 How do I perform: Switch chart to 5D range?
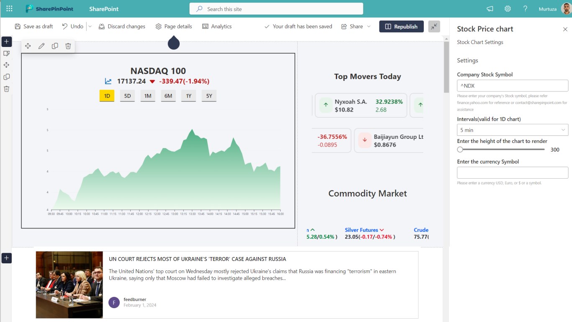(x=127, y=96)
